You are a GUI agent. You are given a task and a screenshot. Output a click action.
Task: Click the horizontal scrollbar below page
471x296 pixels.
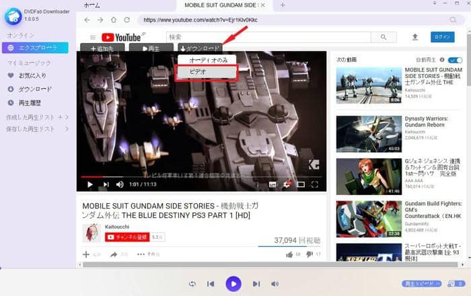(x=270, y=264)
